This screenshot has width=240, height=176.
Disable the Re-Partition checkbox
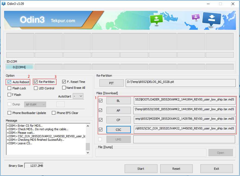pyautogui.click(x=36, y=82)
